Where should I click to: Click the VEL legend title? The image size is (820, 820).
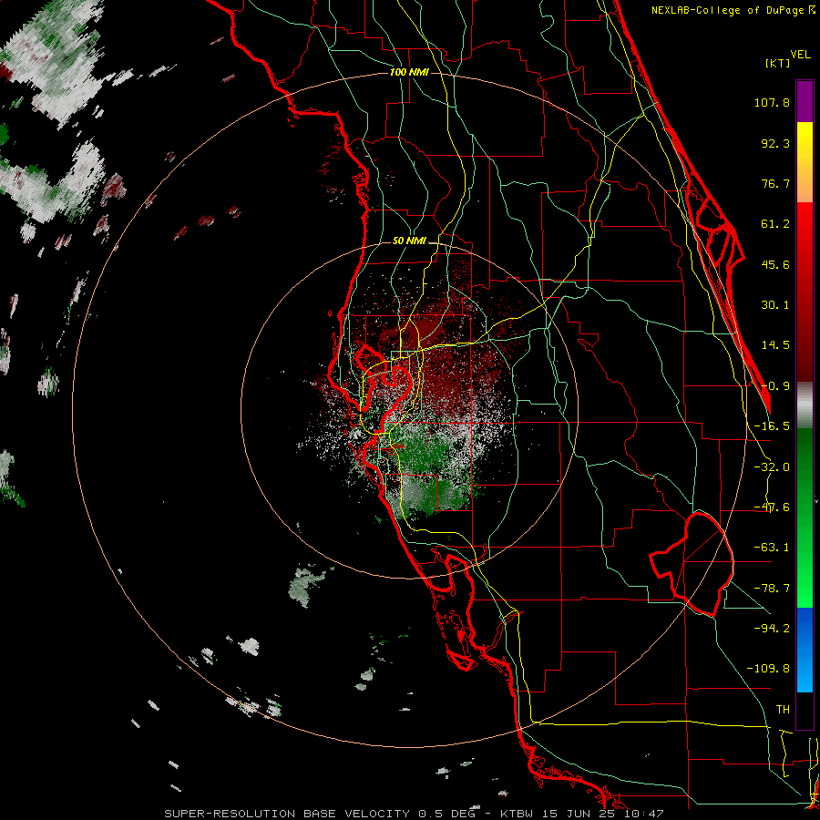click(800, 55)
